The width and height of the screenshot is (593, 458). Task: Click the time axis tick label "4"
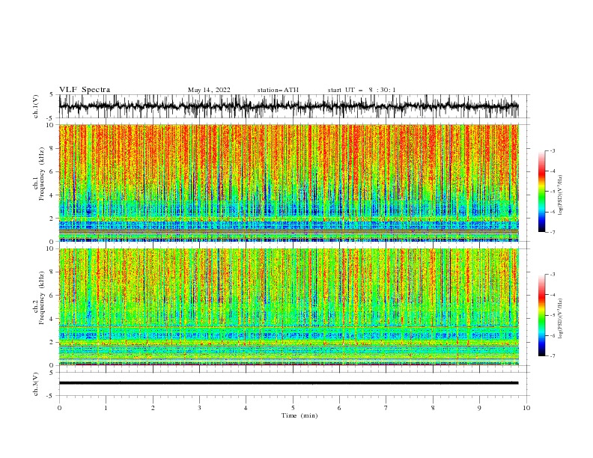[246, 408]
